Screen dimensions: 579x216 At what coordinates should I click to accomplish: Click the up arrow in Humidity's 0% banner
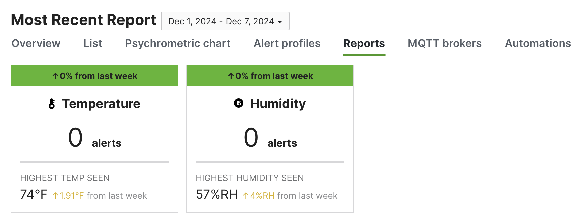click(231, 76)
